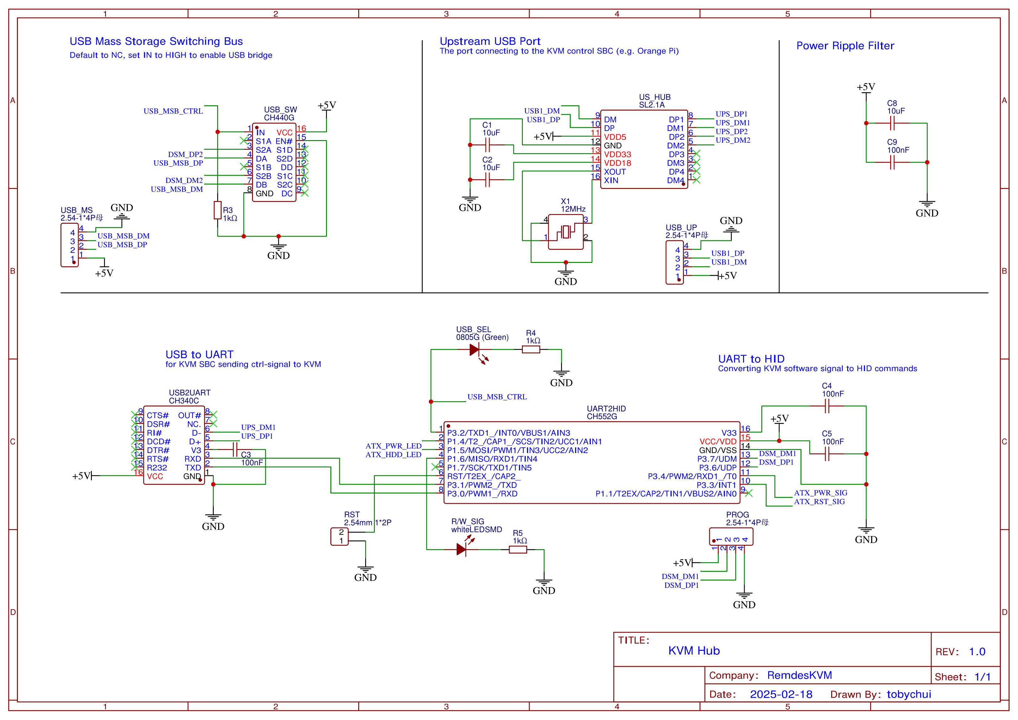The width and height of the screenshot is (1018, 720).
Task: Click resistor R3 symbol body
Action: pyautogui.click(x=217, y=210)
